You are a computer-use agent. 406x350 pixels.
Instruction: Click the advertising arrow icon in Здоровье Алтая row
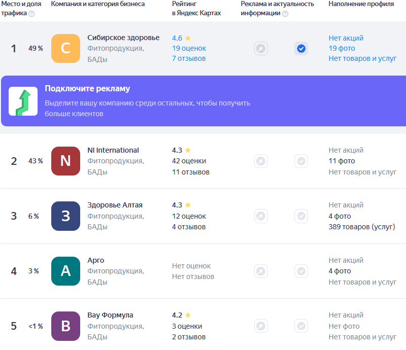coord(261,216)
